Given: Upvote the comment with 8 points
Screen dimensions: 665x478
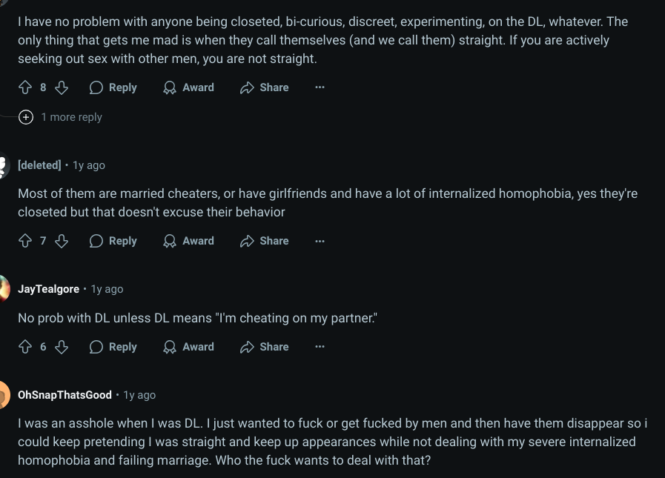Looking at the screenshot, I should click(25, 87).
